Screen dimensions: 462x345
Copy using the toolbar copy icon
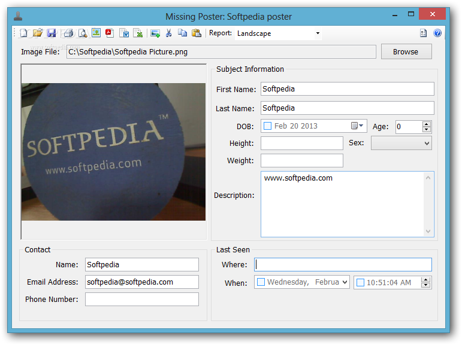182,33
